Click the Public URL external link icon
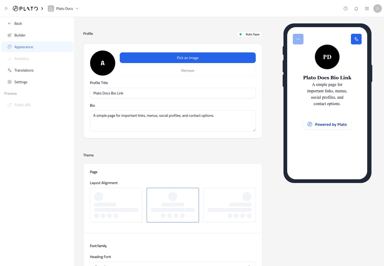The width and height of the screenshot is (384, 266). 10,105
